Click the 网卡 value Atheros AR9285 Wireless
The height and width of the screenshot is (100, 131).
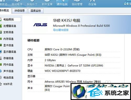[73, 82]
